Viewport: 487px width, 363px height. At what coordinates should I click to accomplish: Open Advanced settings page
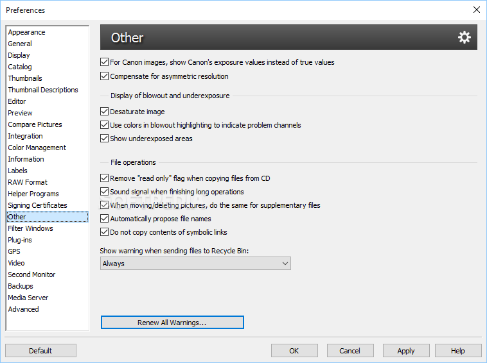pyautogui.click(x=47, y=309)
